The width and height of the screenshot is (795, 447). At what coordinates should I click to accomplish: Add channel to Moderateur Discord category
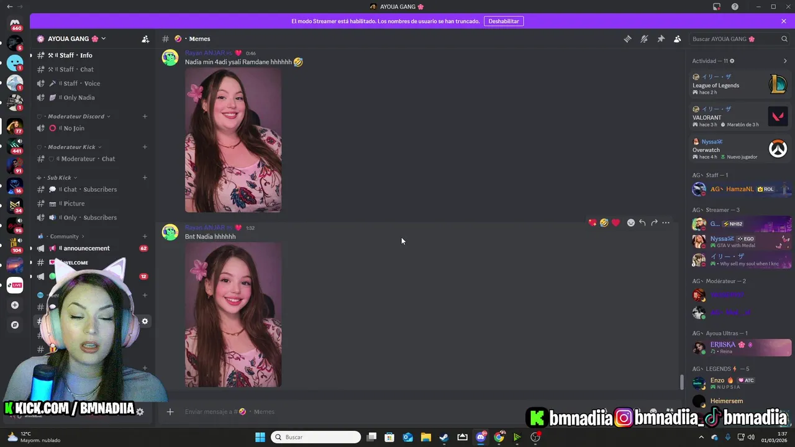pyautogui.click(x=145, y=116)
